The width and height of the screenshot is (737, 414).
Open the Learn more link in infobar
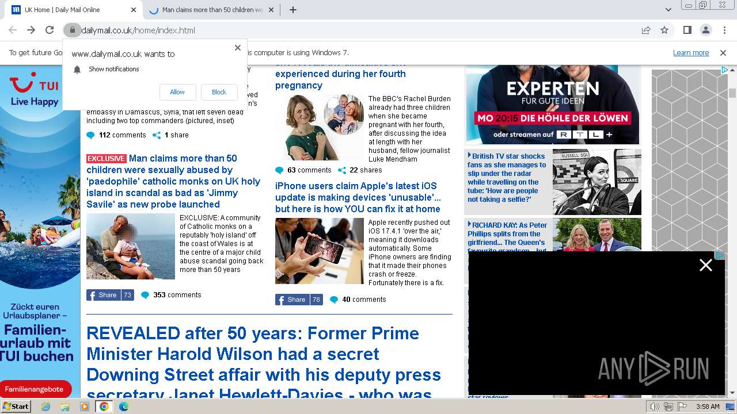691,52
